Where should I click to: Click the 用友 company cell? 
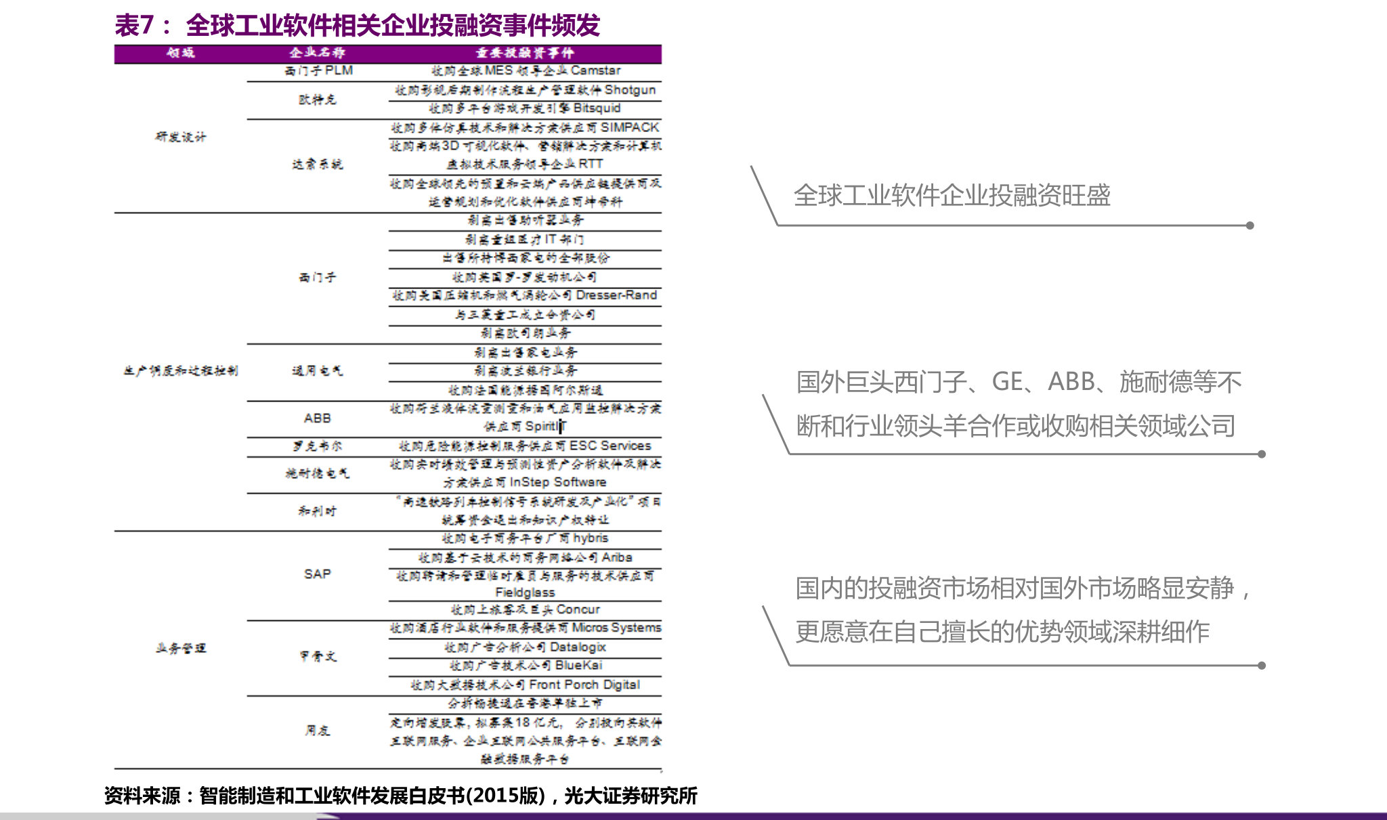pyautogui.click(x=317, y=730)
